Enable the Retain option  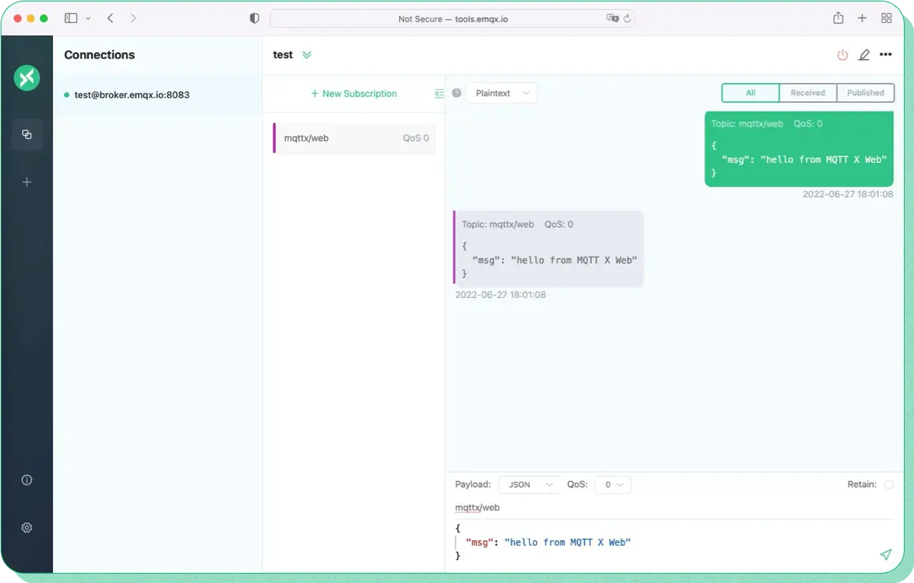(890, 484)
